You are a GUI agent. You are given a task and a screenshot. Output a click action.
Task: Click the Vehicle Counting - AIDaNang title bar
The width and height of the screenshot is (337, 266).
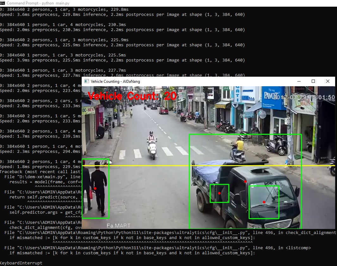pos(190,81)
